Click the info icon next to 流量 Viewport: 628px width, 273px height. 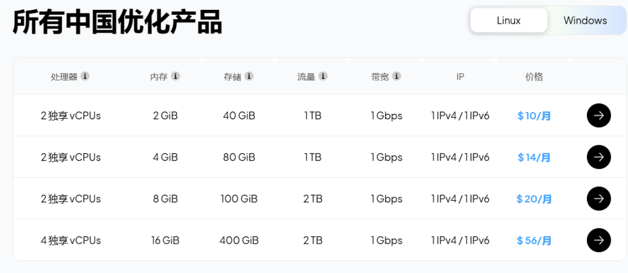tap(323, 76)
